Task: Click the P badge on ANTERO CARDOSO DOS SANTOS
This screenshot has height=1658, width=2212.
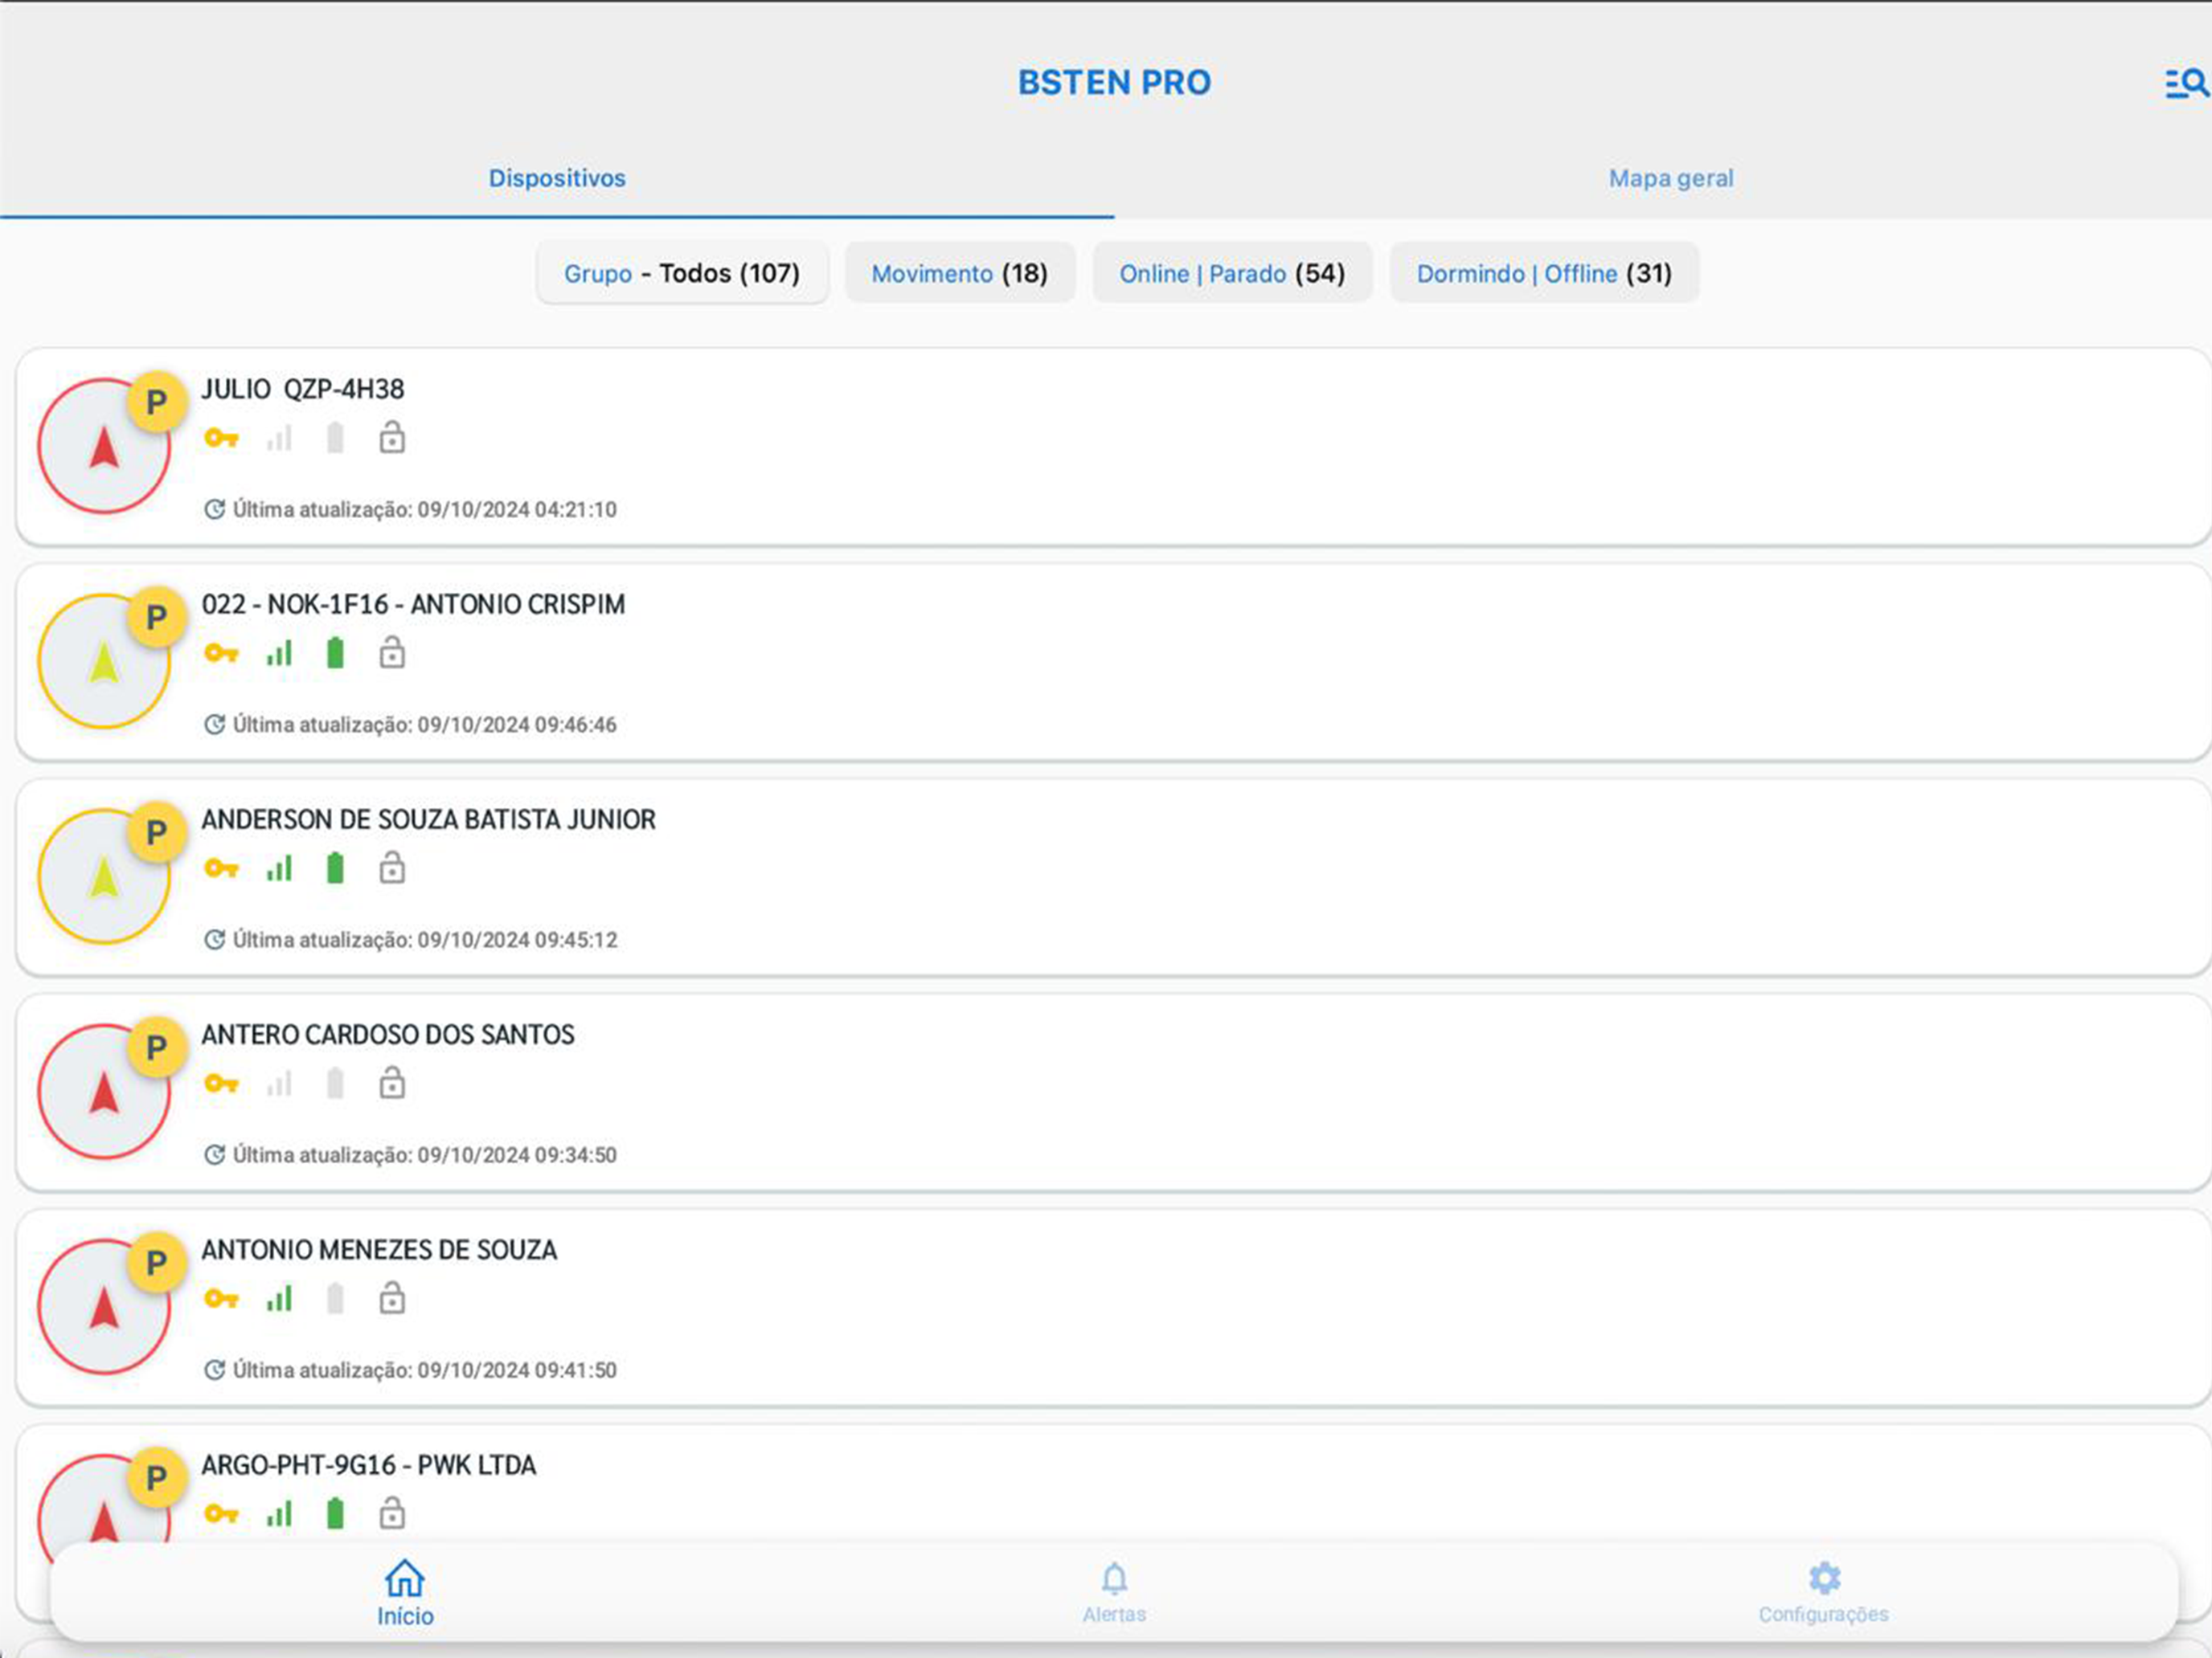Action: click(156, 1047)
